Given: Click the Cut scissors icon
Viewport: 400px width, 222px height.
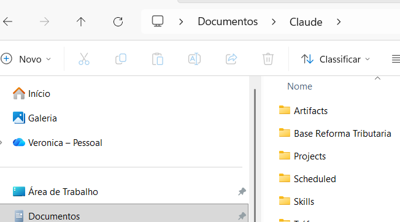Looking at the screenshot, I should [x=84, y=59].
